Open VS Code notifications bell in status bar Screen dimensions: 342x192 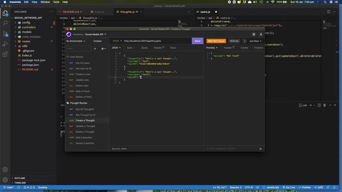click(x=334, y=187)
